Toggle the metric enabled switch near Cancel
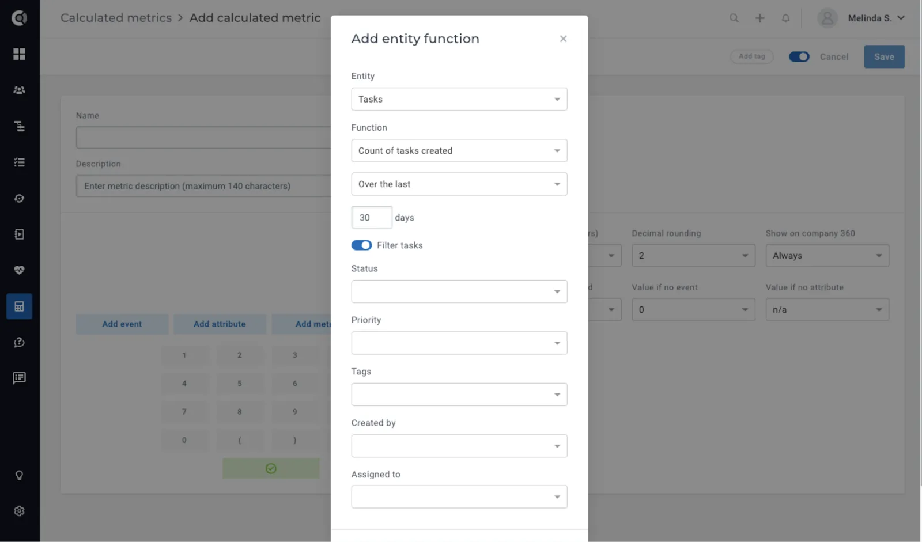The height and width of the screenshot is (542, 922). (799, 56)
